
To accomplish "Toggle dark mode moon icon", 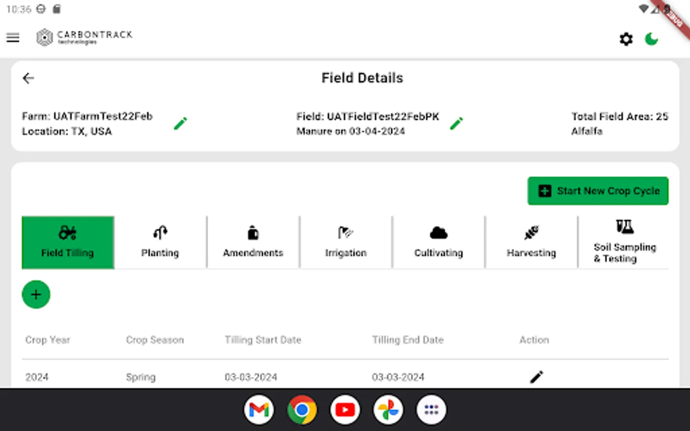I will pos(651,39).
